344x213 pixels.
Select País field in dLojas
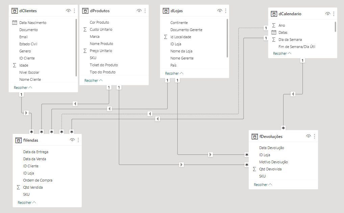coord(173,65)
